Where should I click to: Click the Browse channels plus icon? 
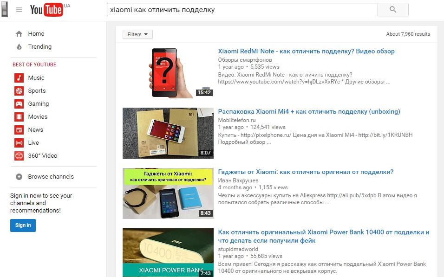[19, 177]
